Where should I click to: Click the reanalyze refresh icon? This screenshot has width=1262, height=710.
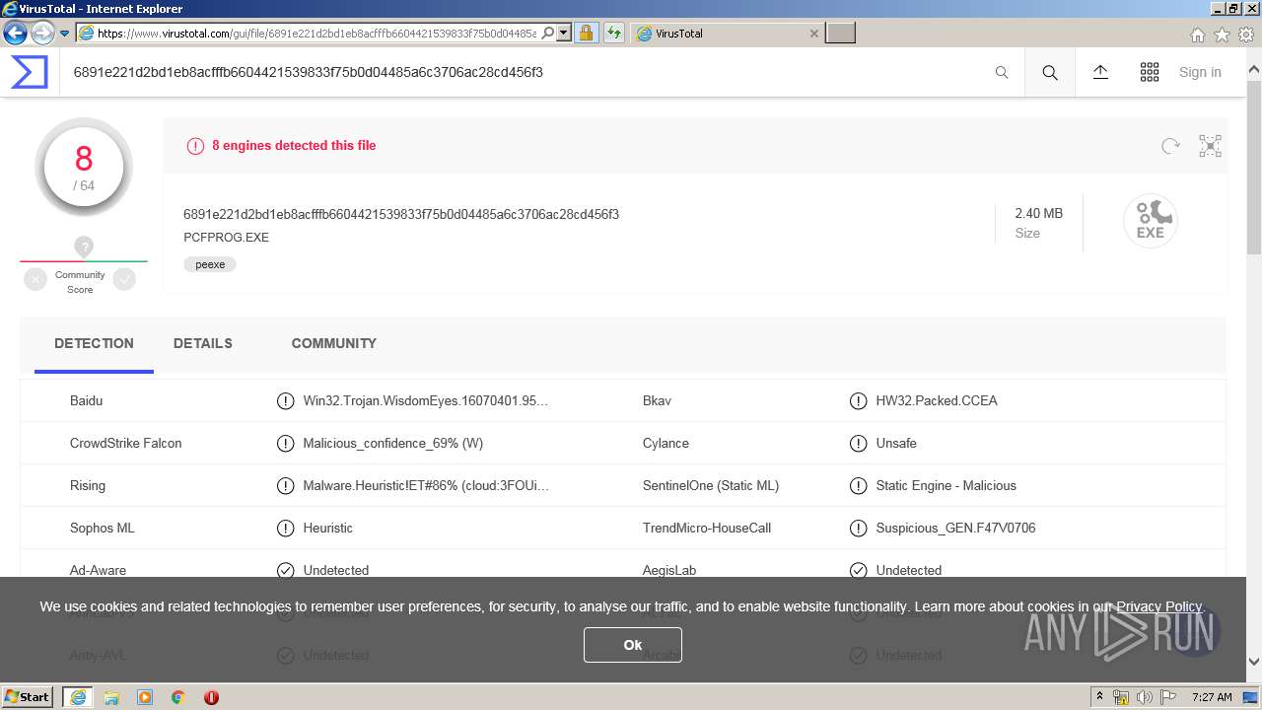(1170, 146)
